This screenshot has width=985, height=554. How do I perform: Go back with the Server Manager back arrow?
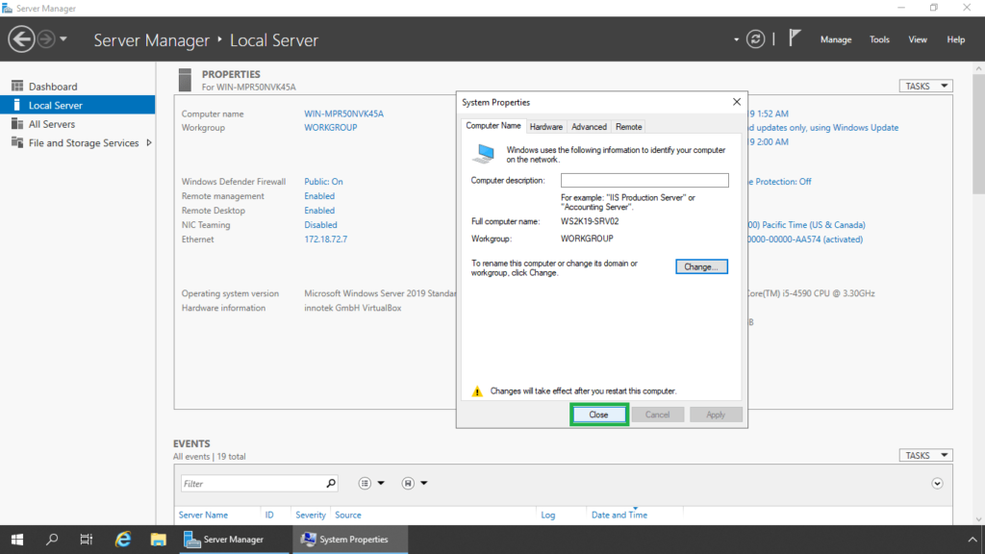pos(21,39)
